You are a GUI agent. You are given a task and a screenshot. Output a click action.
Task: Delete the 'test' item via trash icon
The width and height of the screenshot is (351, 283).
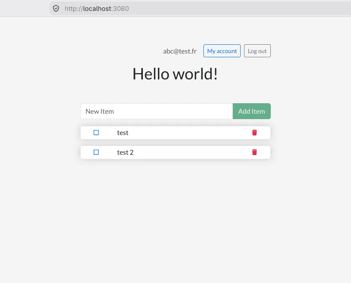254,133
